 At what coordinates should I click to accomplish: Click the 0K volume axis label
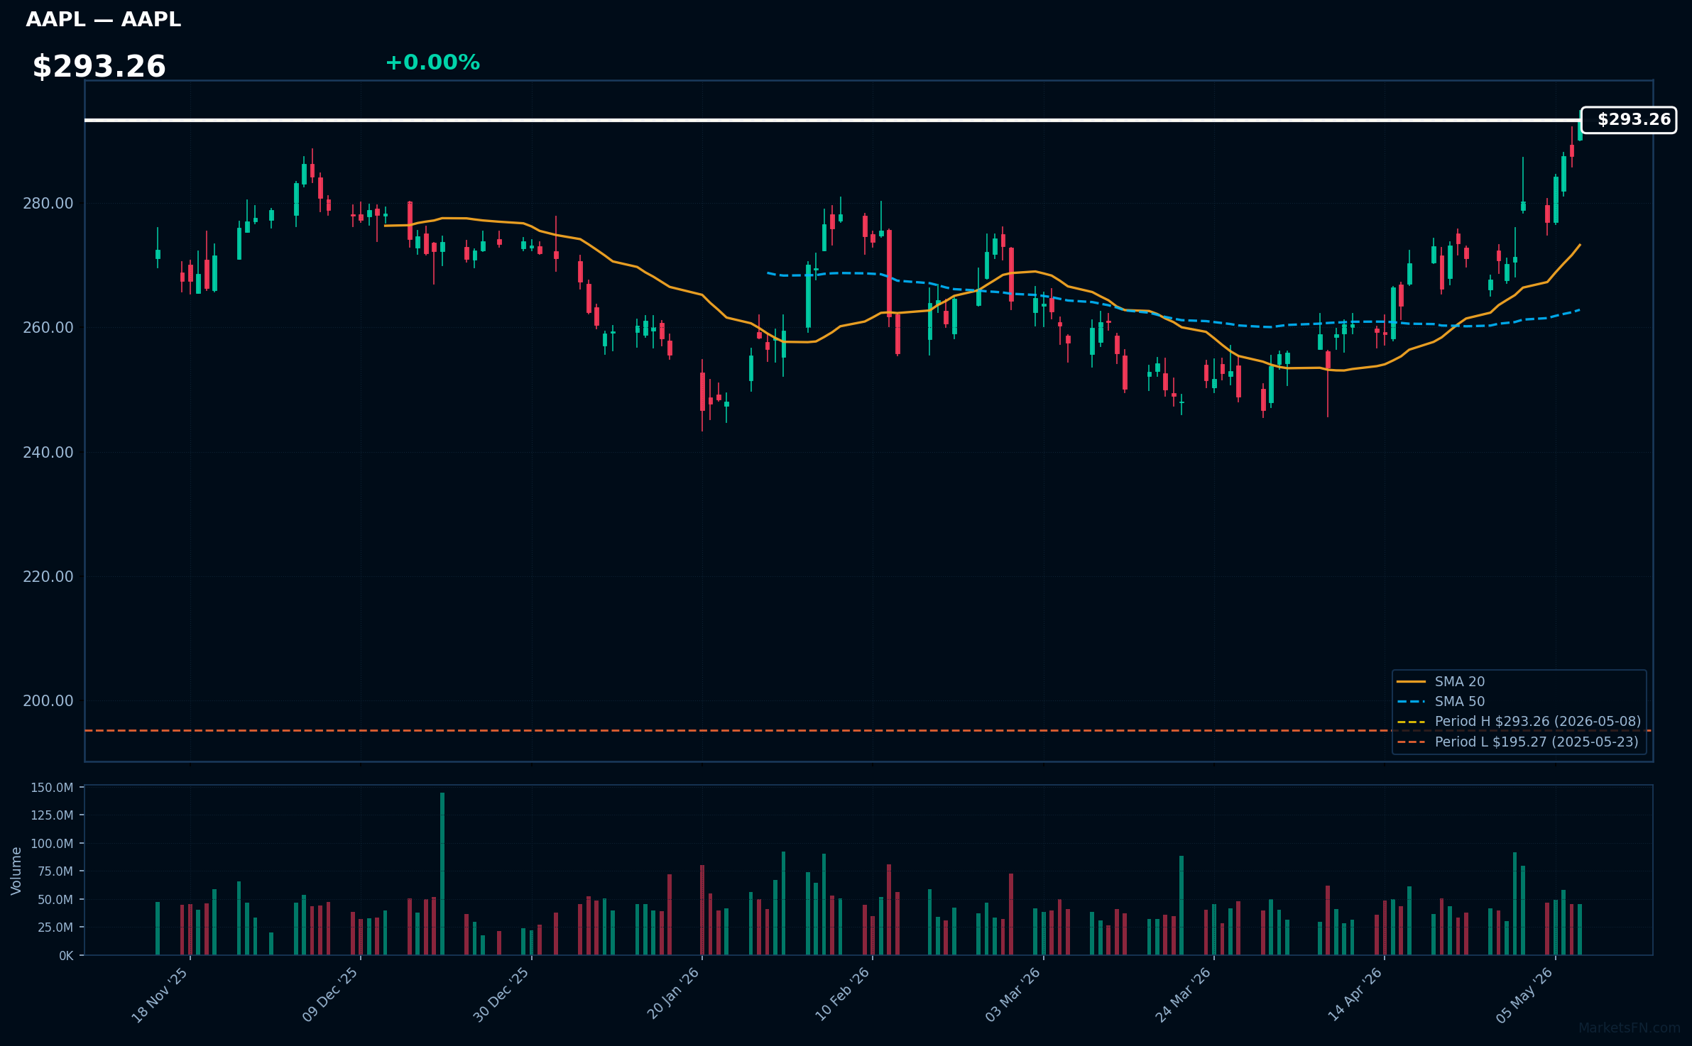click(x=66, y=956)
